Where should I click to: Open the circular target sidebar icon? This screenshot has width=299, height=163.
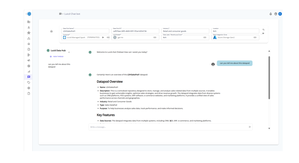[x=29, y=66]
